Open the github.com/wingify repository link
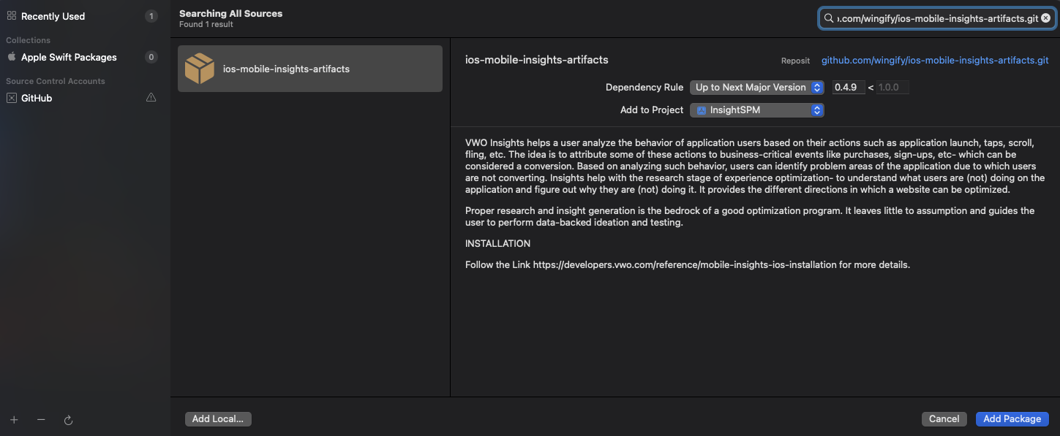The image size is (1060, 436). (x=935, y=61)
